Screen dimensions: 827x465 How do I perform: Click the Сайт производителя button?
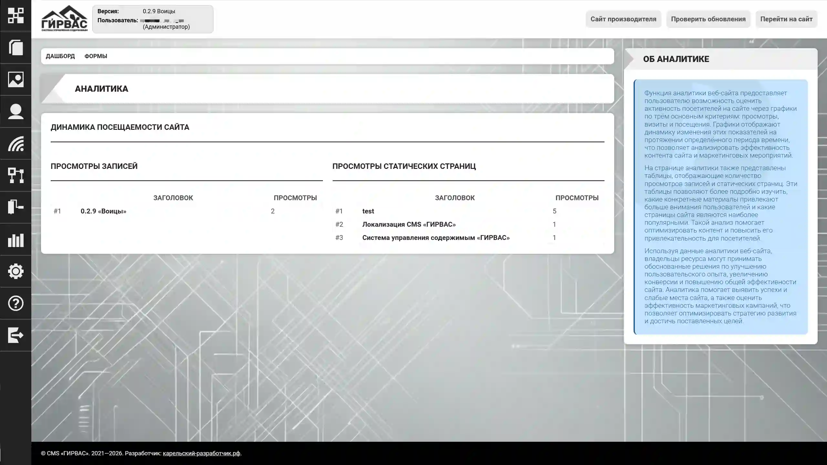tap(623, 19)
